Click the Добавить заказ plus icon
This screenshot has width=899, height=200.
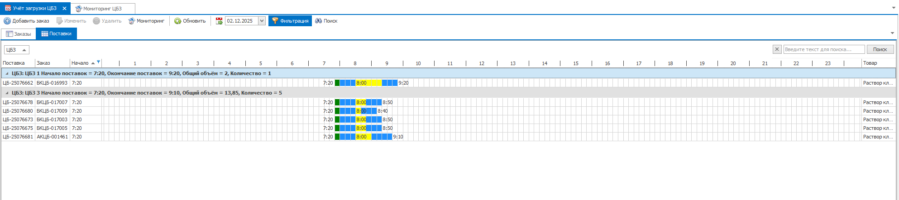7,21
